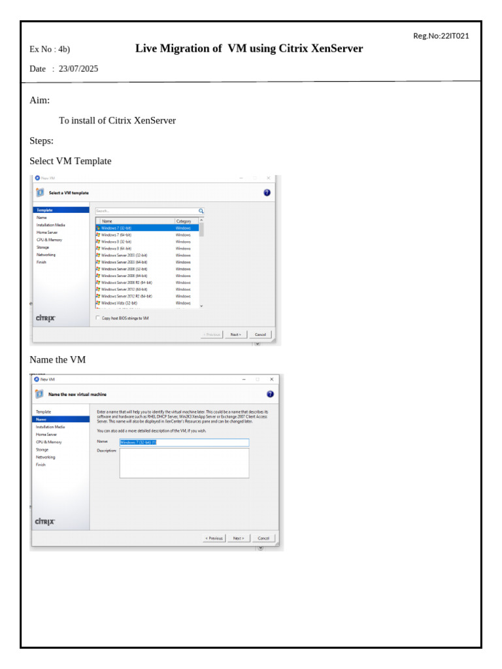
Task: Click the 'Select VM Template' heading
Action: click(x=71, y=161)
